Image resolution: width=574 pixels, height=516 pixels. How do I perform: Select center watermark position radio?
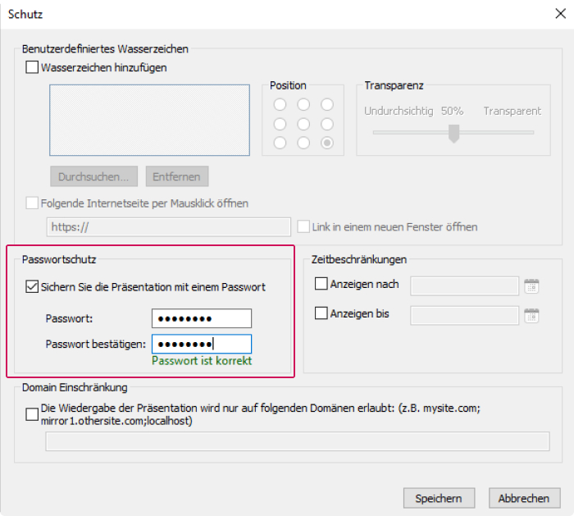click(303, 124)
